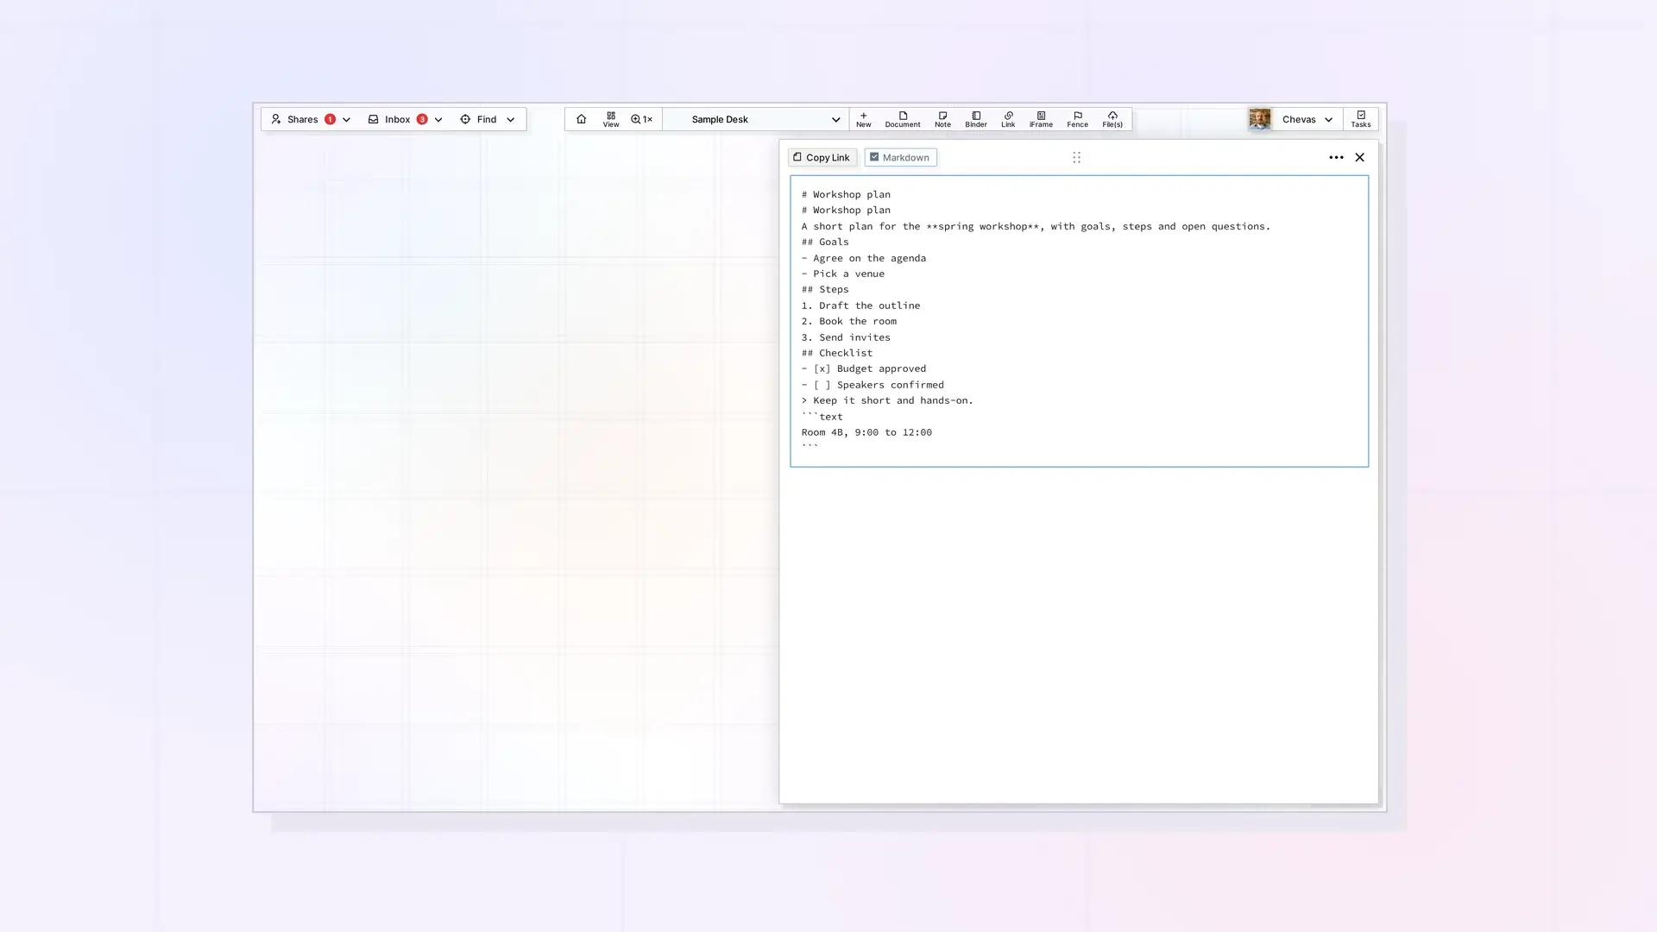Click the Shares red notification badge

(x=330, y=119)
